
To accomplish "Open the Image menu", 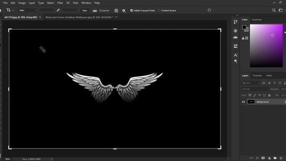I will (x=22, y=3).
